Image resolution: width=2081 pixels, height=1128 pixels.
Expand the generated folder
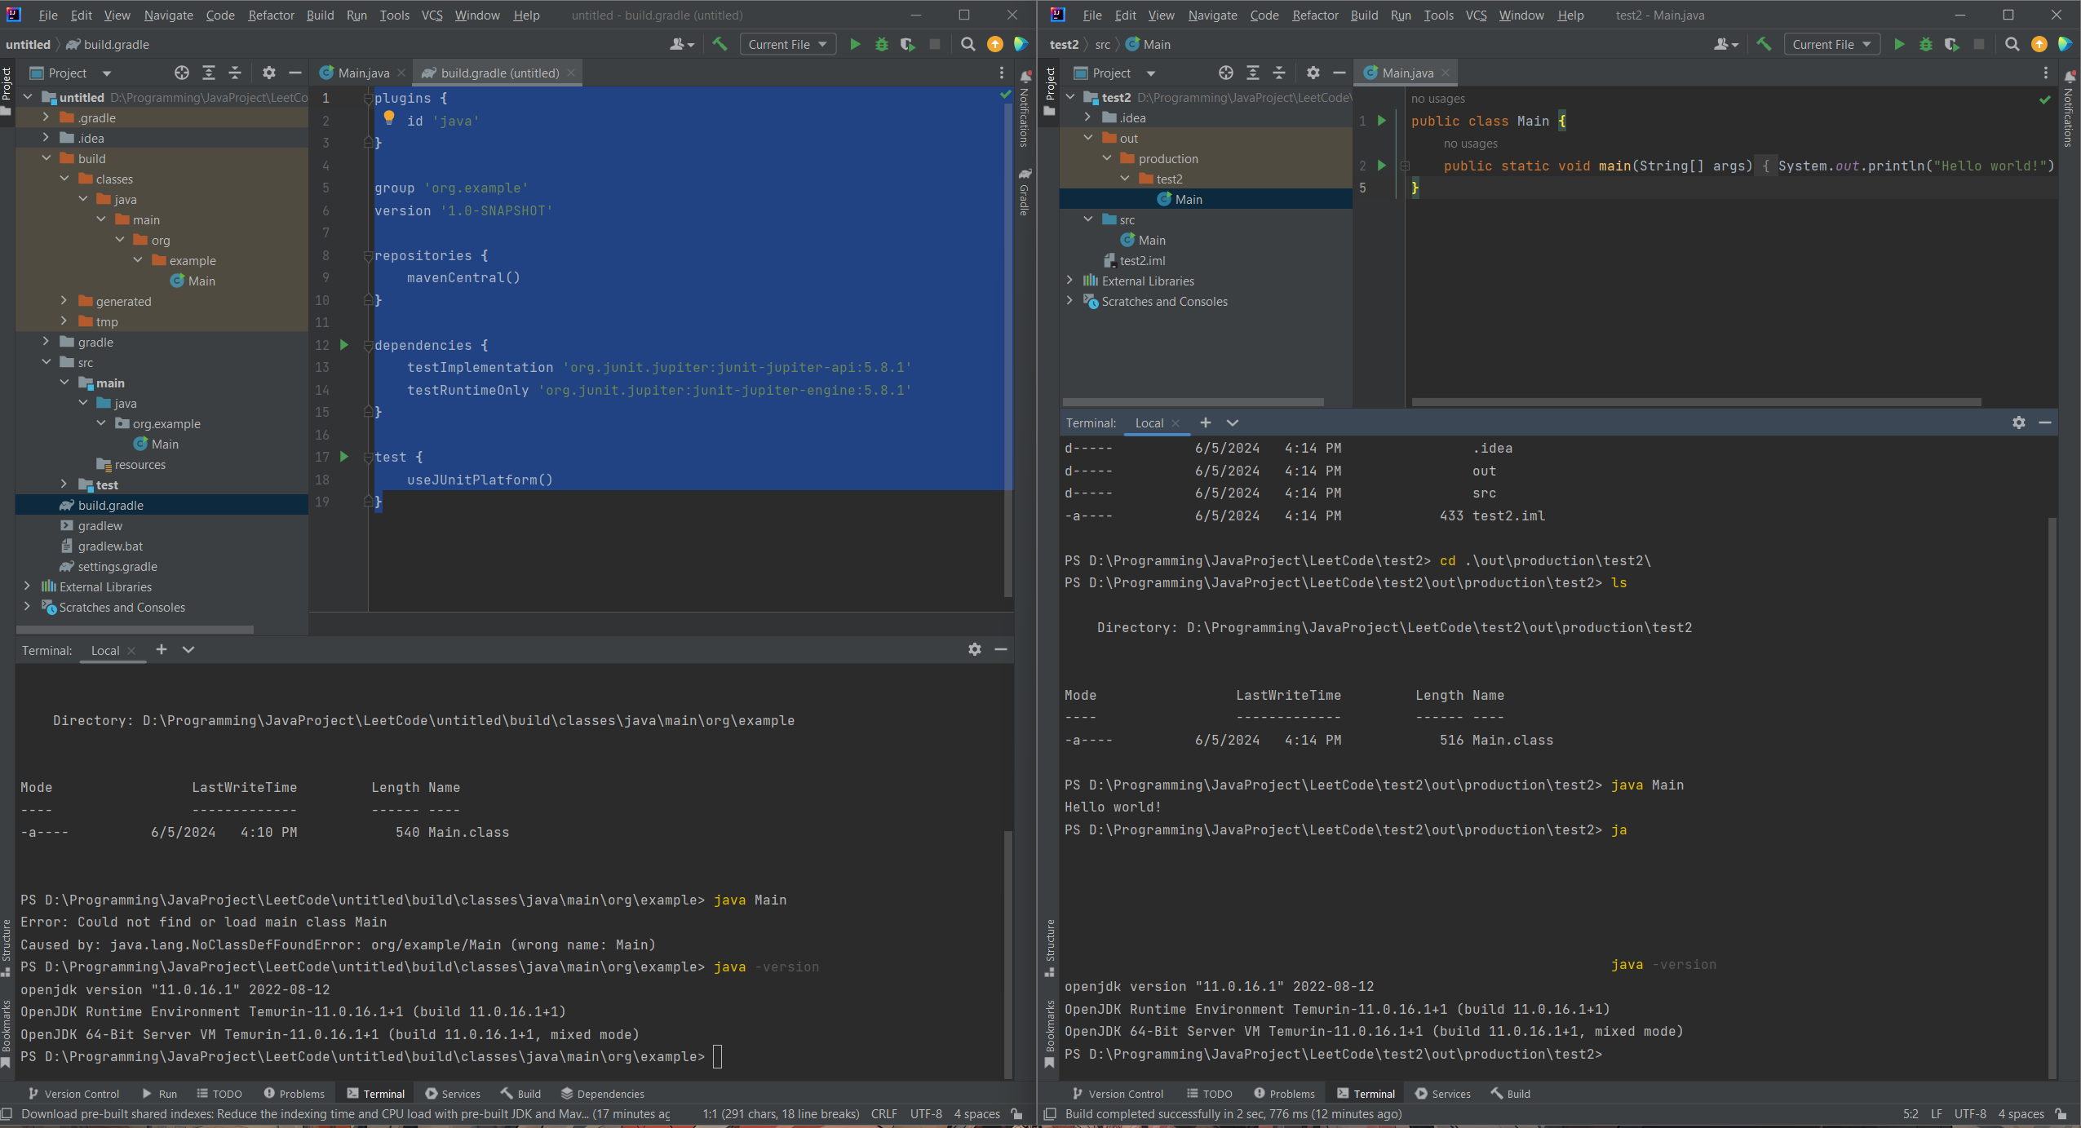pyautogui.click(x=64, y=301)
